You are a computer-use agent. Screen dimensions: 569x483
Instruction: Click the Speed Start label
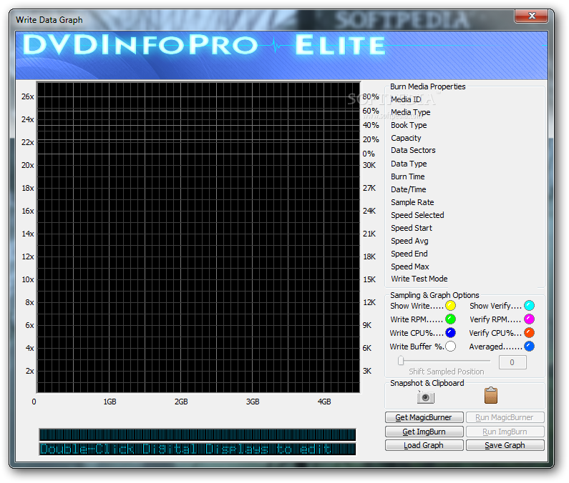(412, 228)
